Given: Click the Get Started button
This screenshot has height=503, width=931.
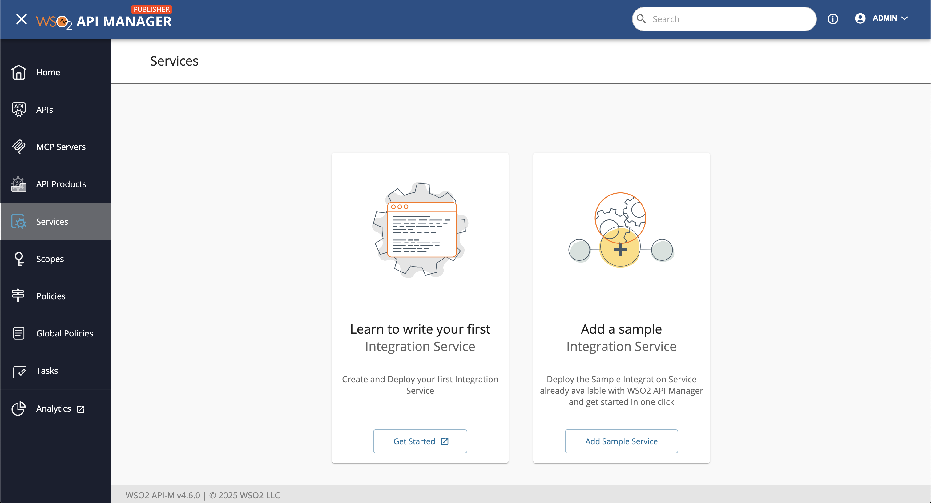Looking at the screenshot, I should coord(420,441).
